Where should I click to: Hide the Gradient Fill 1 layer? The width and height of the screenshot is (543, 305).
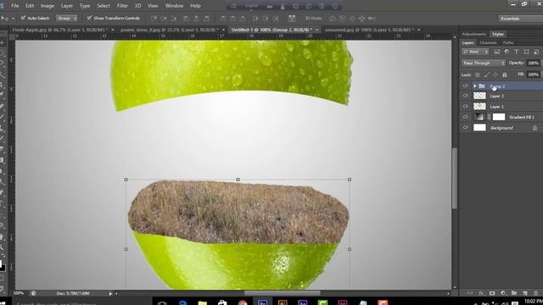466,117
